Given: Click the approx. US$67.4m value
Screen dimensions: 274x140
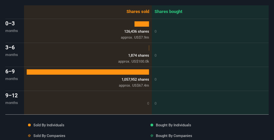Looking at the screenshot, I should (x=134, y=85).
